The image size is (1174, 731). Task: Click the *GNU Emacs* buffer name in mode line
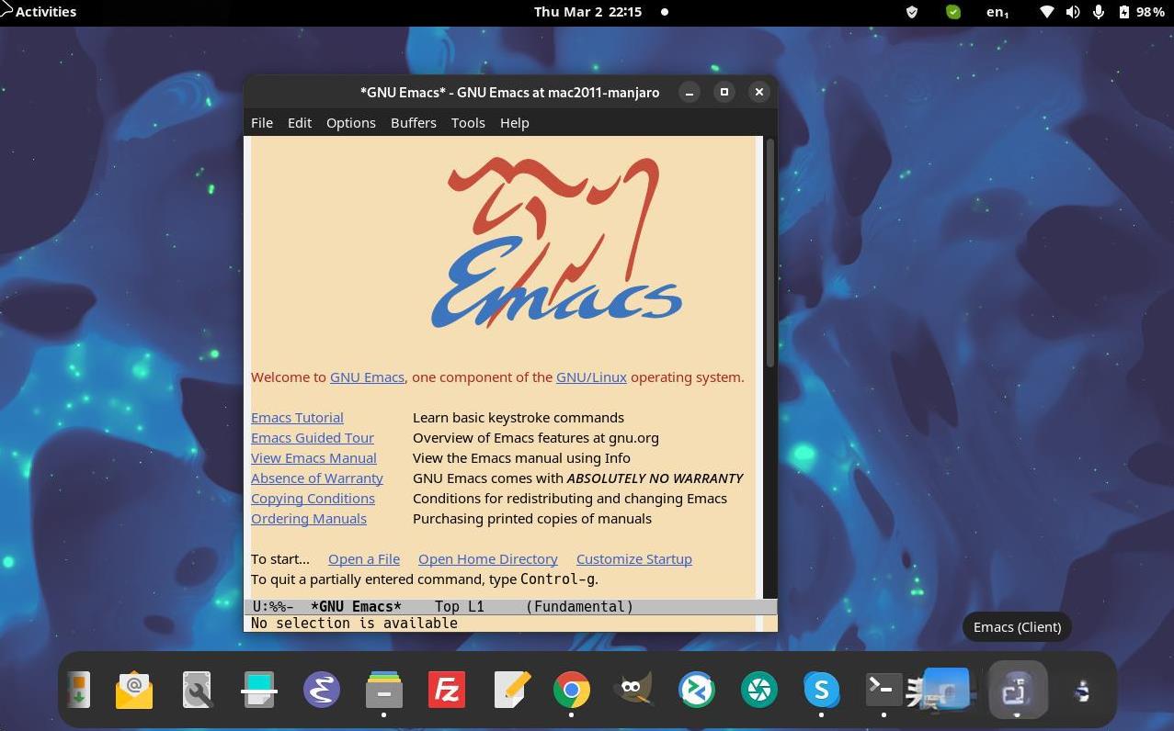point(357,607)
